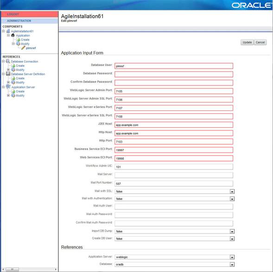Click the Update button
This screenshot has height=272, width=273.
(x=247, y=42)
